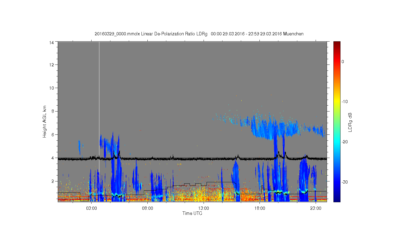The height and width of the screenshot is (243, 405).
Task: Click the height label 10 on y-axis
Action: coord(52,88)
